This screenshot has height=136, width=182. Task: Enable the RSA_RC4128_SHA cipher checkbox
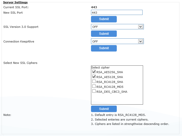94,81
